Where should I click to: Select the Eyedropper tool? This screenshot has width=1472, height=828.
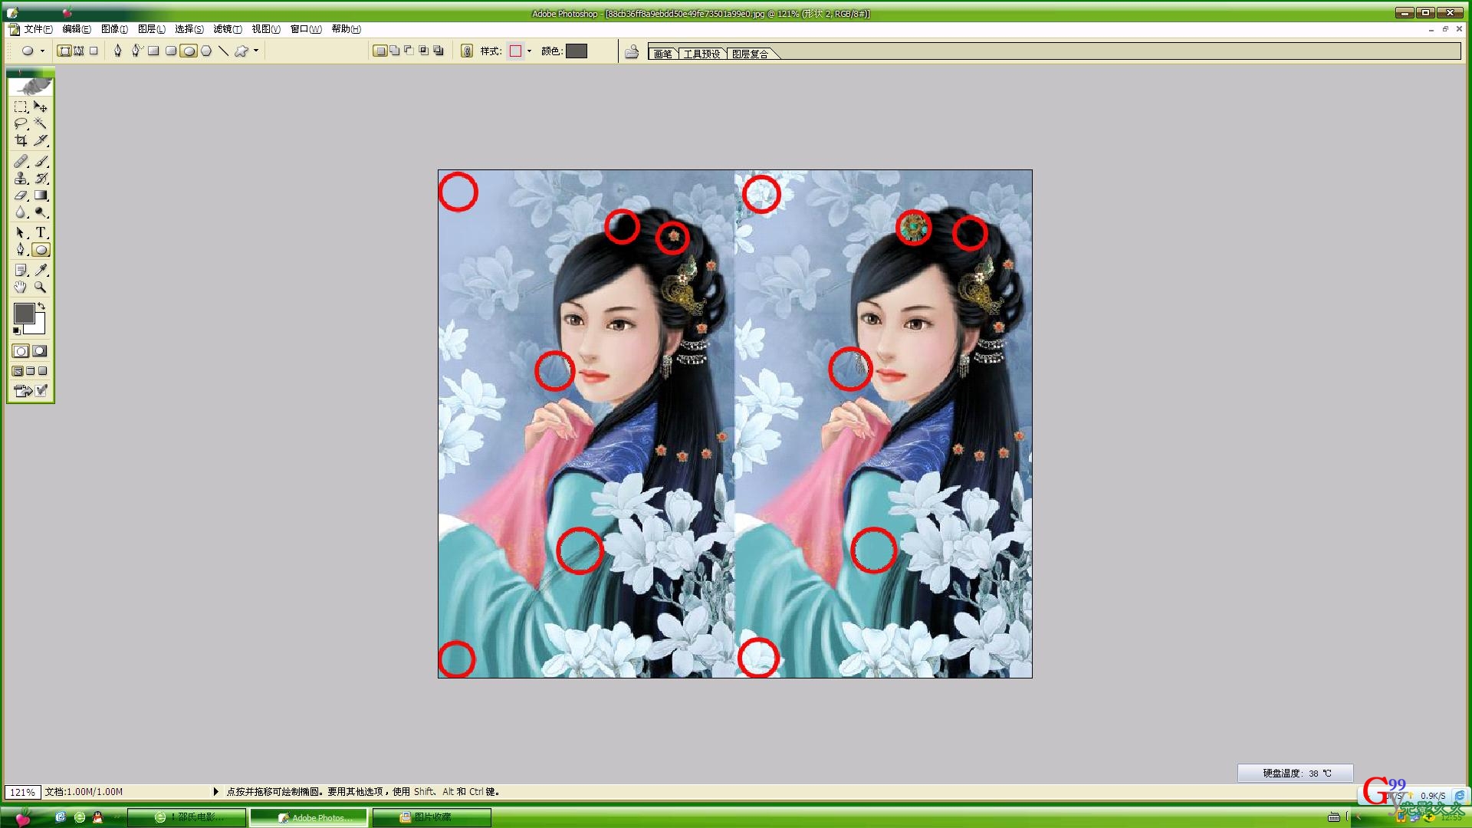pos(41,270)
